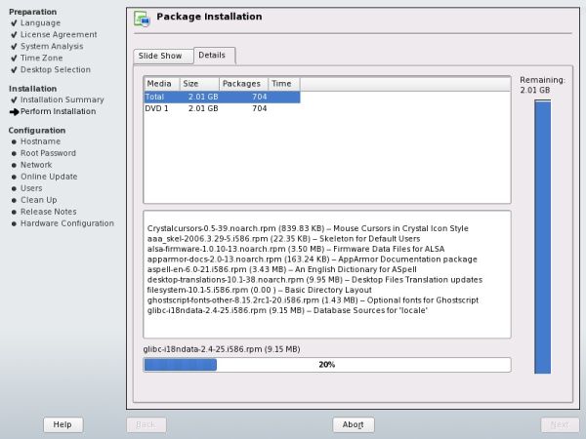Open the Help button

(63, 424)
